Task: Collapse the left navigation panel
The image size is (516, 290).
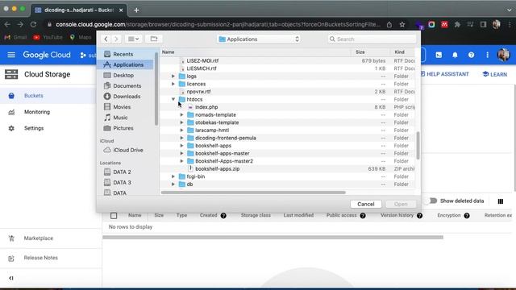Action: 11,278
